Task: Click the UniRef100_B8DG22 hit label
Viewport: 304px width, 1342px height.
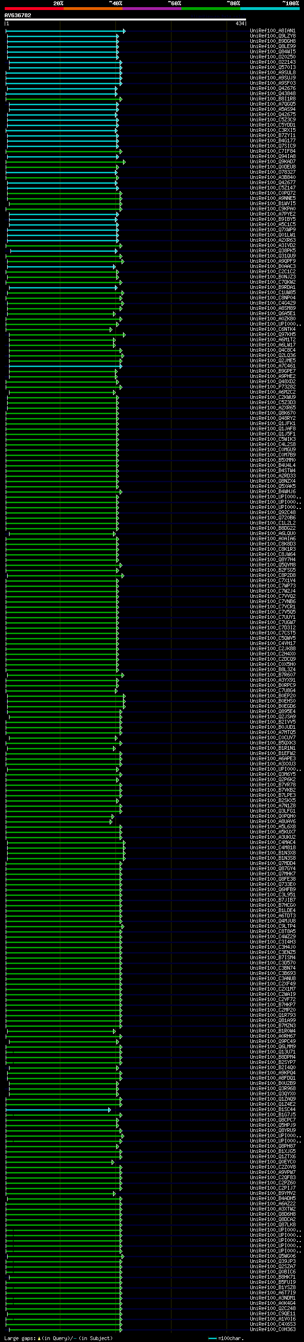Action: [272, 528]
